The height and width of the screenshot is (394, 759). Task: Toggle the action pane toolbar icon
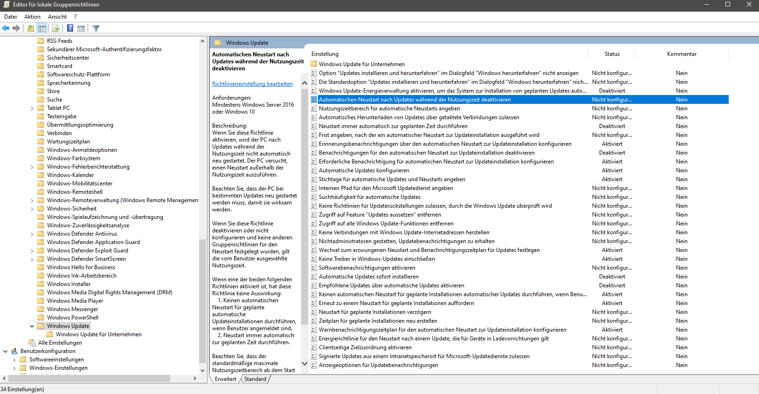click(81, 28)
